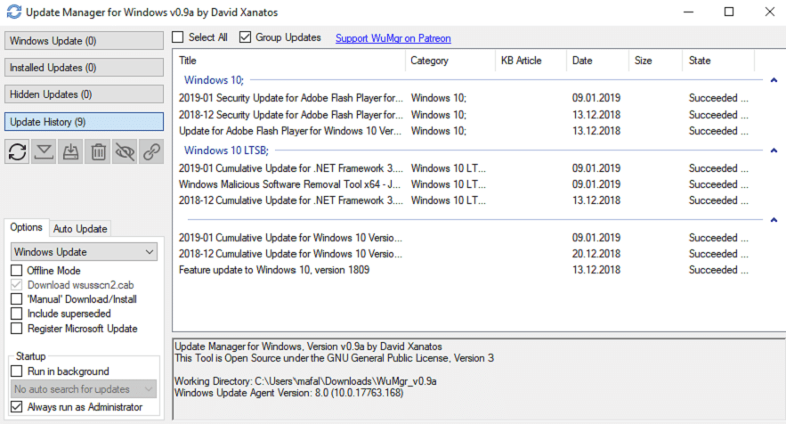The height and width of the screenshot is (424, 786).
Task: Tick the Select All checkbox
Action: (178, 37)
